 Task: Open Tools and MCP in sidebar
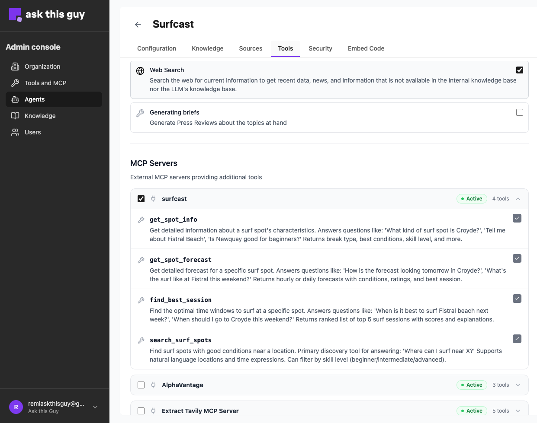point(45,83)
